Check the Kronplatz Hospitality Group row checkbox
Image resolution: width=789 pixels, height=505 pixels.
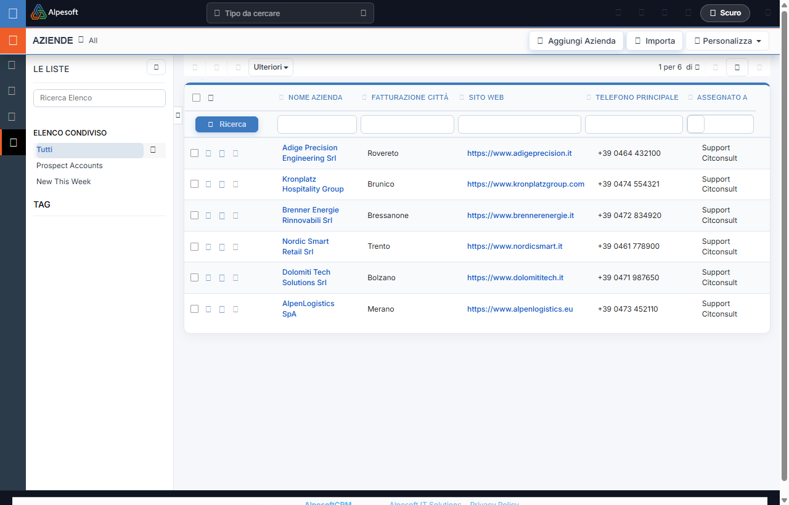click(195, 184)
